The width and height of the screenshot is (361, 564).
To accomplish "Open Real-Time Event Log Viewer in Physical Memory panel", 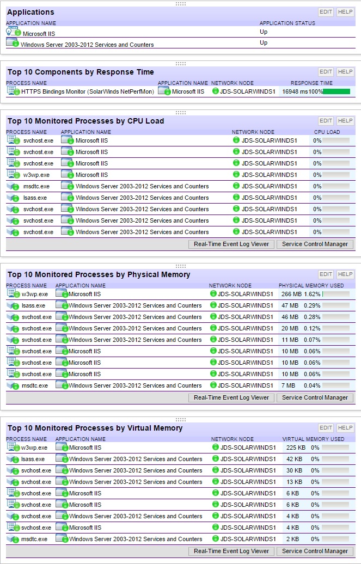I will tap(231, 398).
